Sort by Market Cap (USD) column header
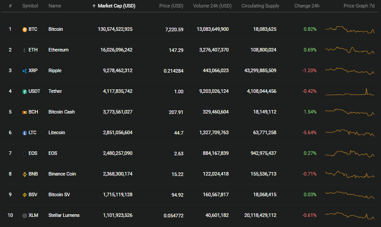 [114, 6]
